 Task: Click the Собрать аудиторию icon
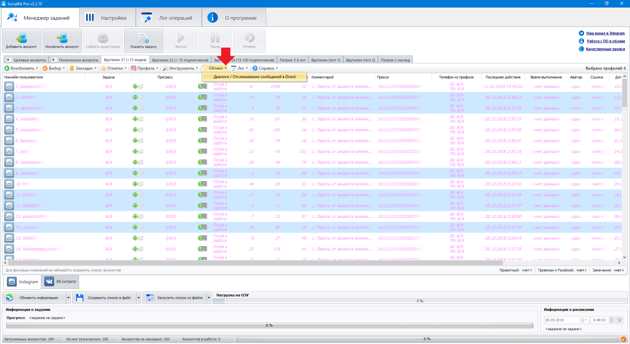[103, 38]
